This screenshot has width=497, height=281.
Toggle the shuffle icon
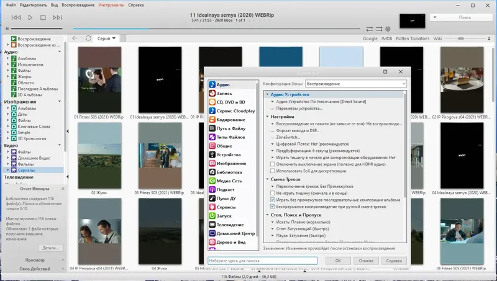(x=379, y=29)
